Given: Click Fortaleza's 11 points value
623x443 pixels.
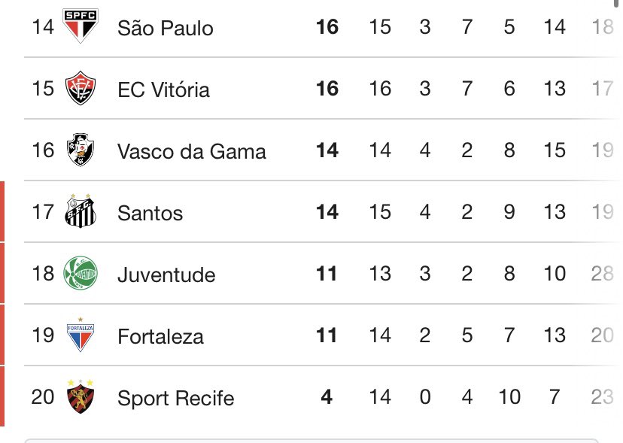Looking at the screenshot, I should pyautogui.click(x=327, y=335).
